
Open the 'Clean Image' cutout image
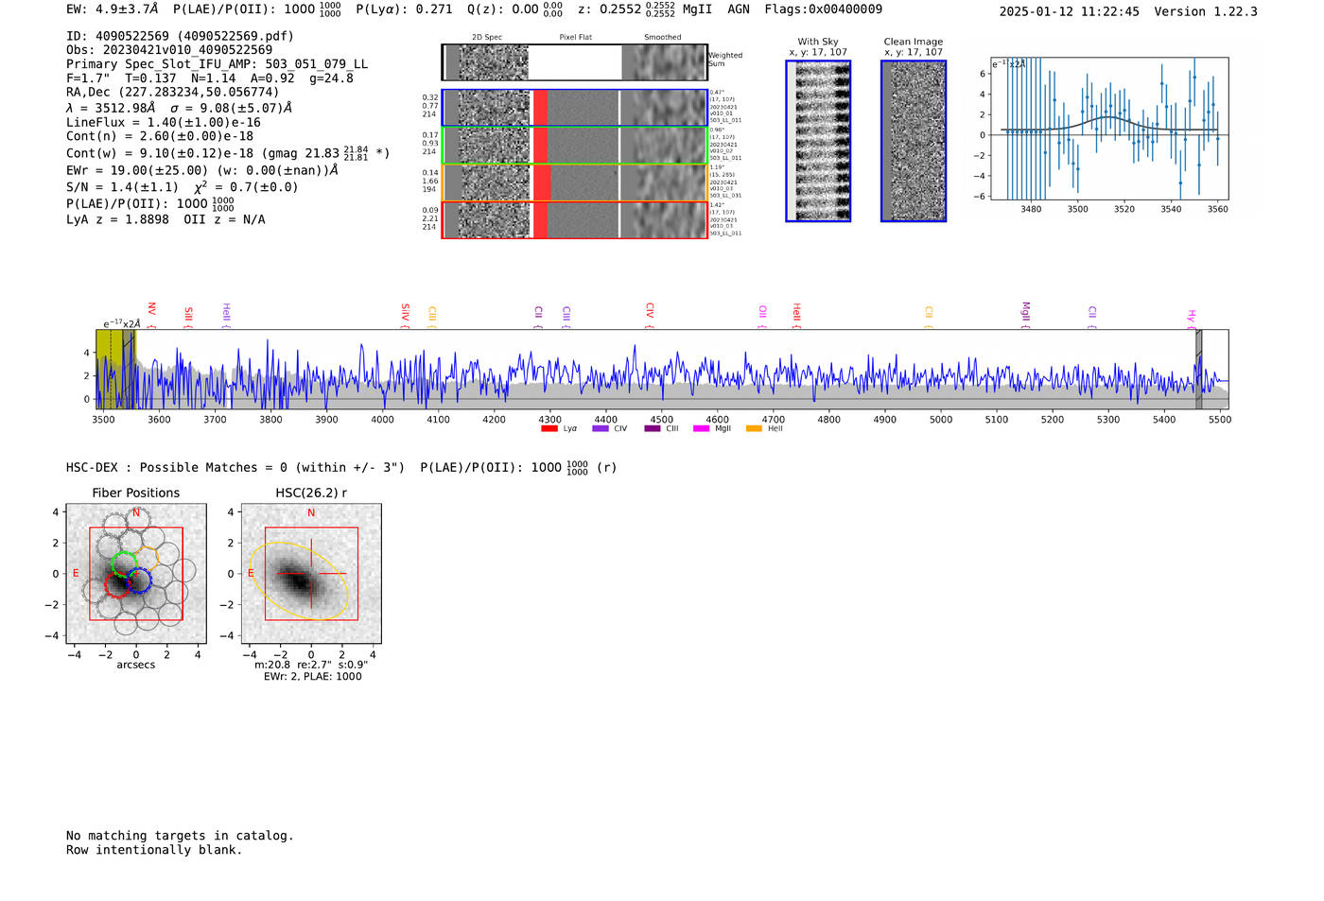[914, 141]
